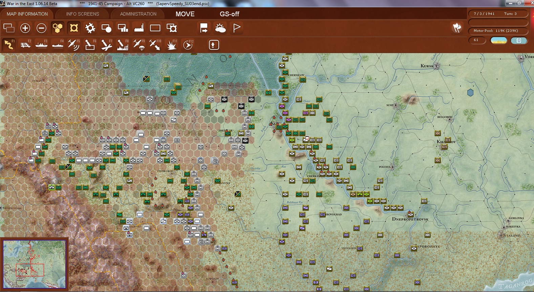Viewport: 534px width, 292px height.
Task: Toggle the highlighted yellow square-frame map icon
Action: click(74, 28)
